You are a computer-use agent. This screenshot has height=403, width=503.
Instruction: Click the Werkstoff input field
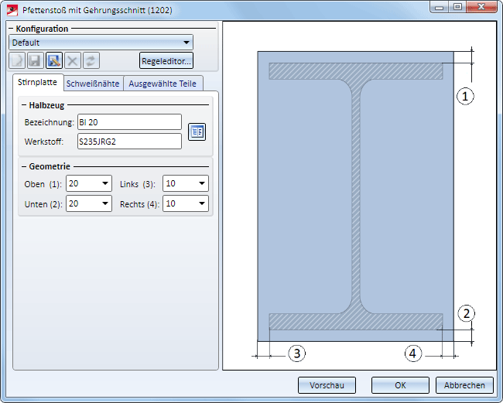(129, 142)
